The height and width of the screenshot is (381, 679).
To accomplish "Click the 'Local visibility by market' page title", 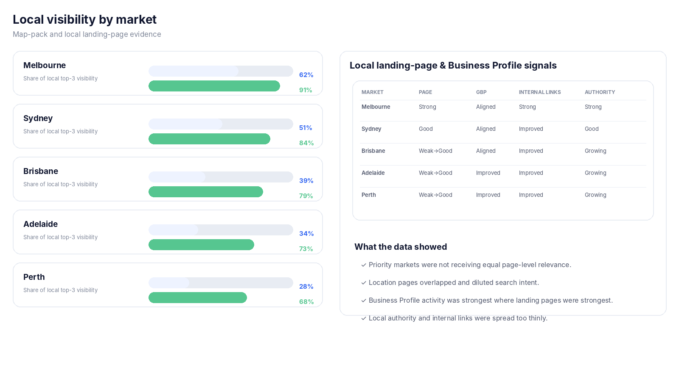I will [84, 19].
